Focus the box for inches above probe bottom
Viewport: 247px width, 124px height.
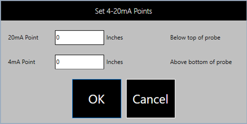80,62
